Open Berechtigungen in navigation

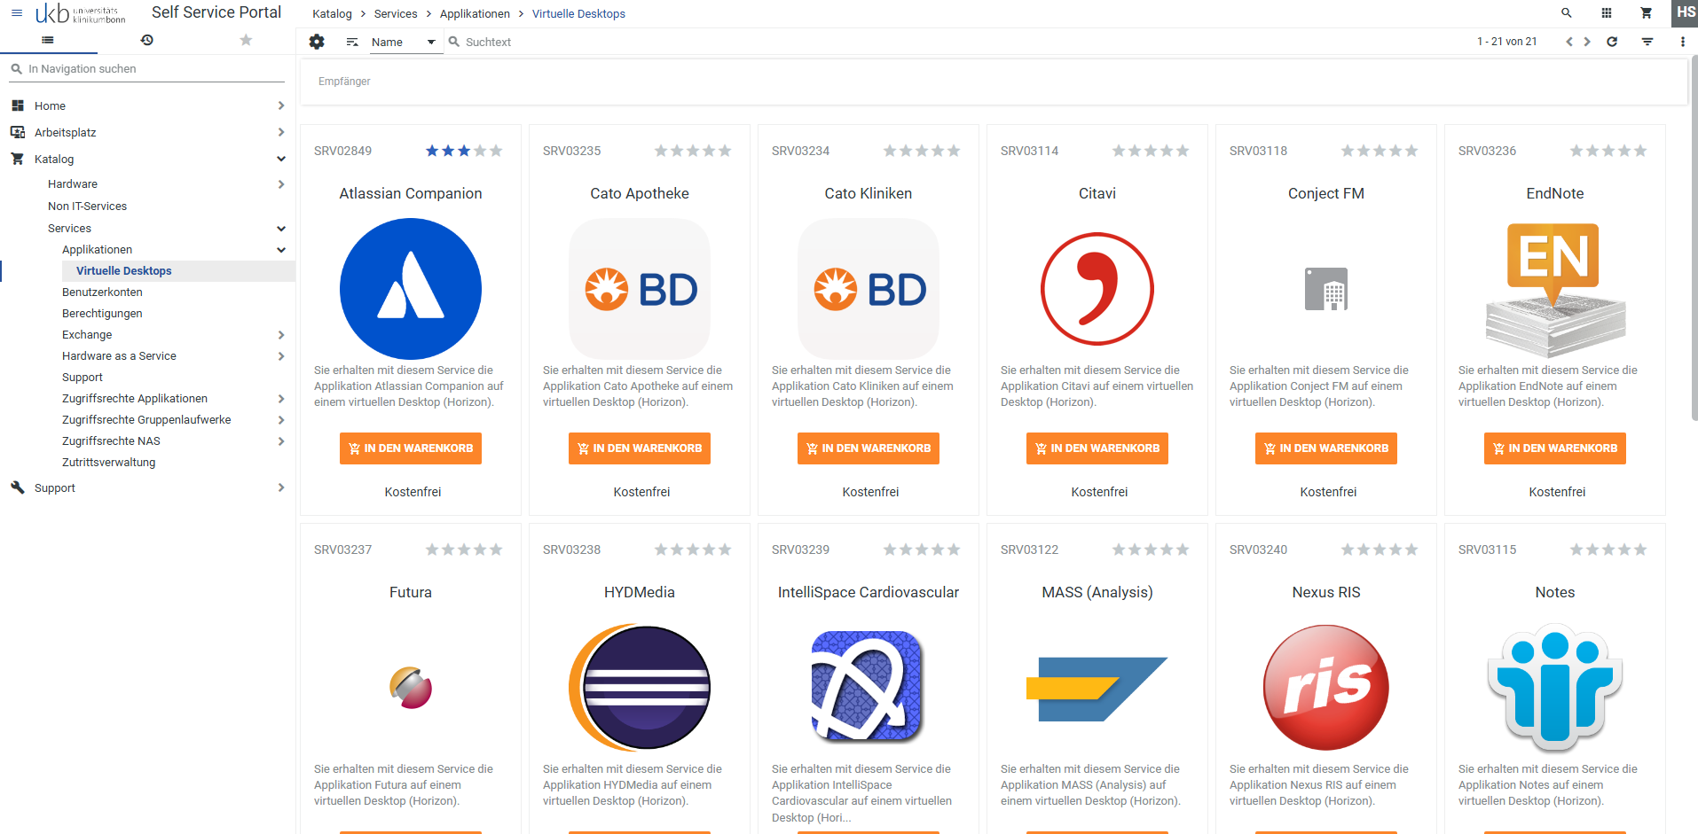tap(102, 314)
